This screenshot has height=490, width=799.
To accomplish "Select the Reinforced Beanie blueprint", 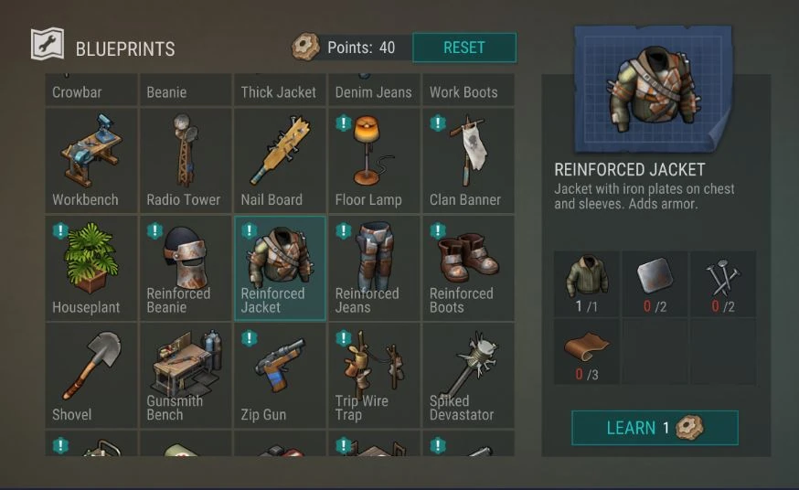I will click(x=186, y=269).
